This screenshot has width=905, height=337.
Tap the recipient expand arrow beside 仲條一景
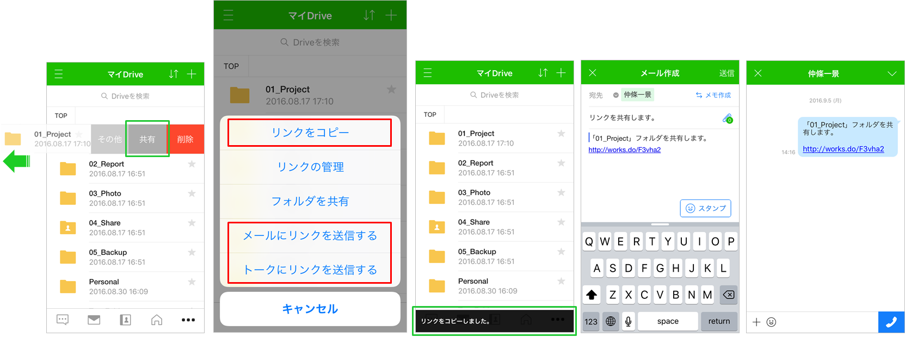pyautogui.click(x=616, y=95)
